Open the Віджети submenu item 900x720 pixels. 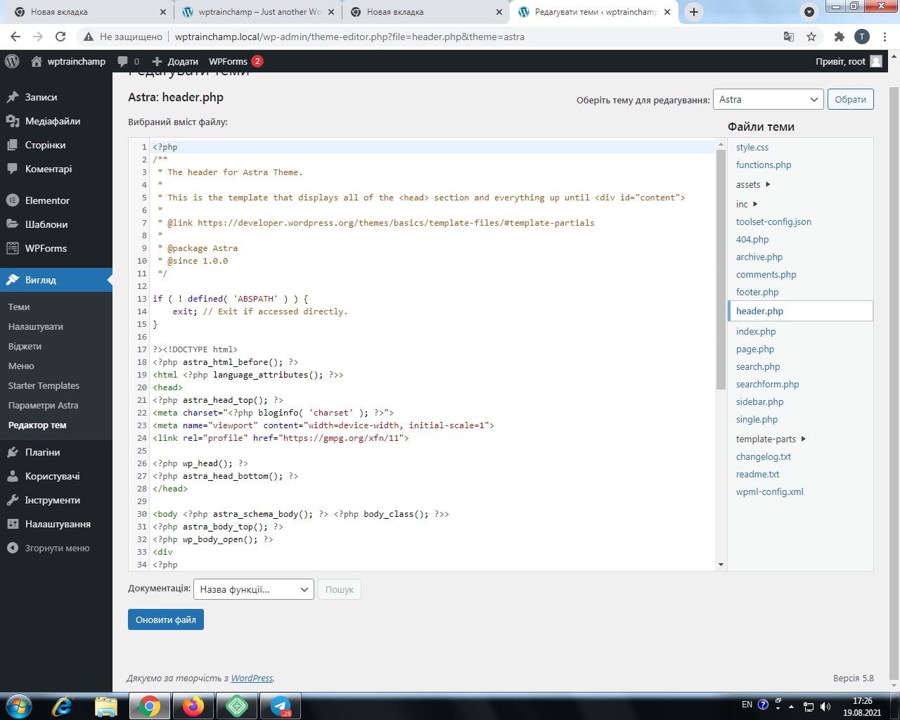pos(25,346)
